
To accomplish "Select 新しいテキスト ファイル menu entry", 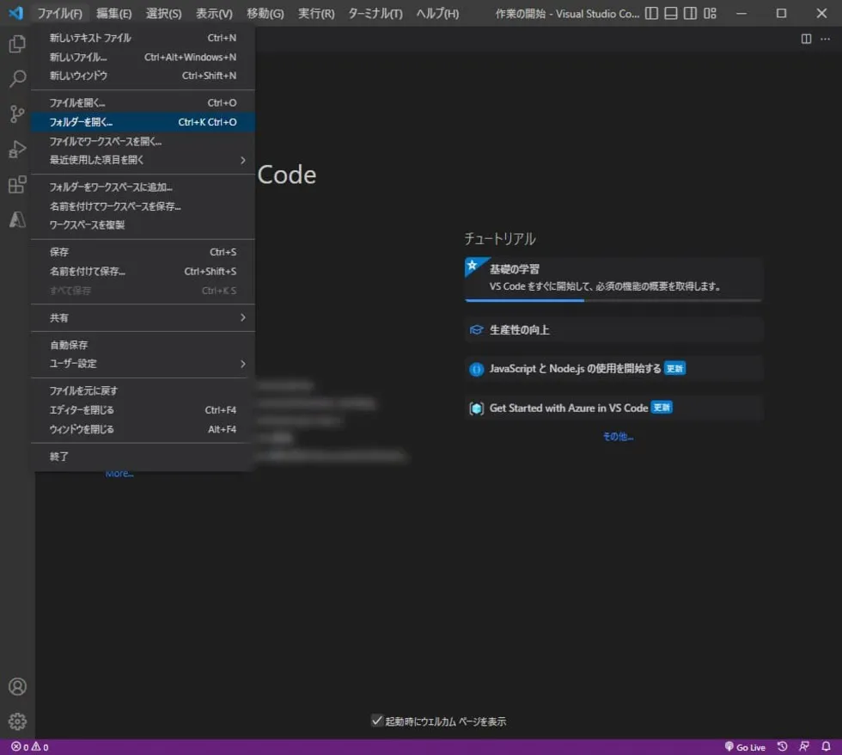I will (x=143, y=38).
